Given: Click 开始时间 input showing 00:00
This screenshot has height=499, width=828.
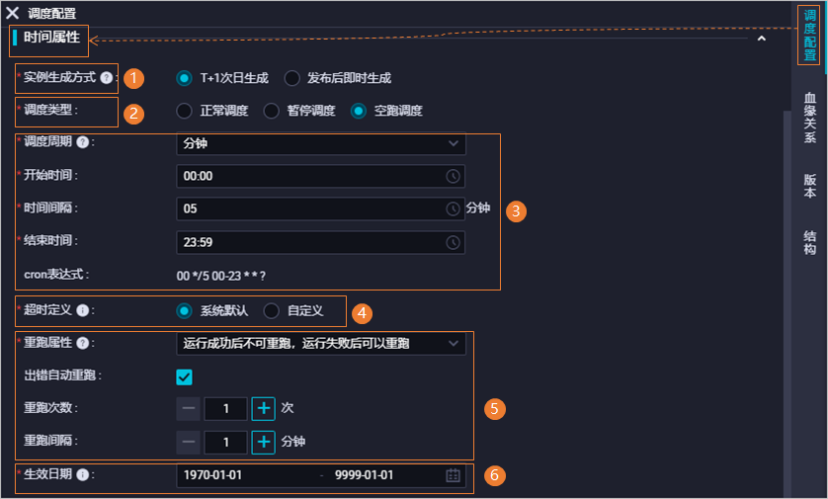Looking at the screenshot, I should click(320, 176).
